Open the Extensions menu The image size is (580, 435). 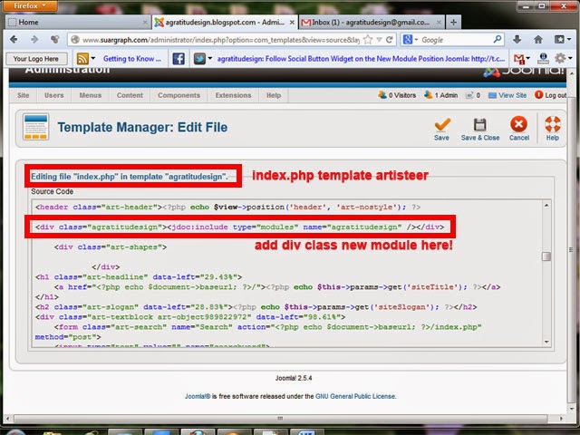233,95
